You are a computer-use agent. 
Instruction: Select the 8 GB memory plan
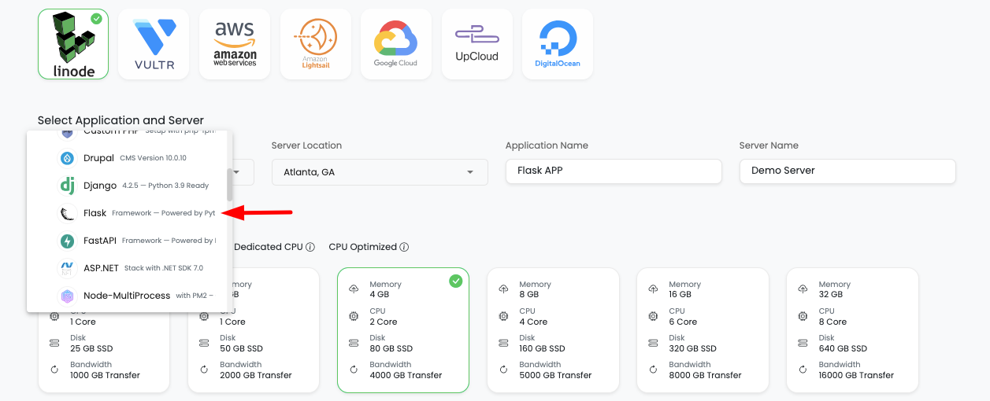pyautogui.click(x=553, y=330)
